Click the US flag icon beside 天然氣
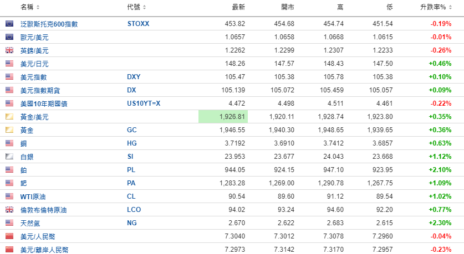 pyautogui.click(x=9, y=223)
